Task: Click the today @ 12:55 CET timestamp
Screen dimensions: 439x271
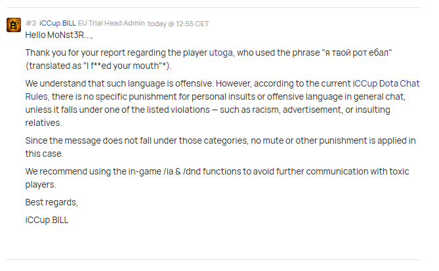Action: click(178, 24)
